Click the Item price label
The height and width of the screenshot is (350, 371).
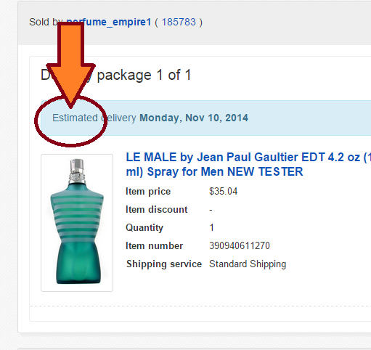pos(148,192)
